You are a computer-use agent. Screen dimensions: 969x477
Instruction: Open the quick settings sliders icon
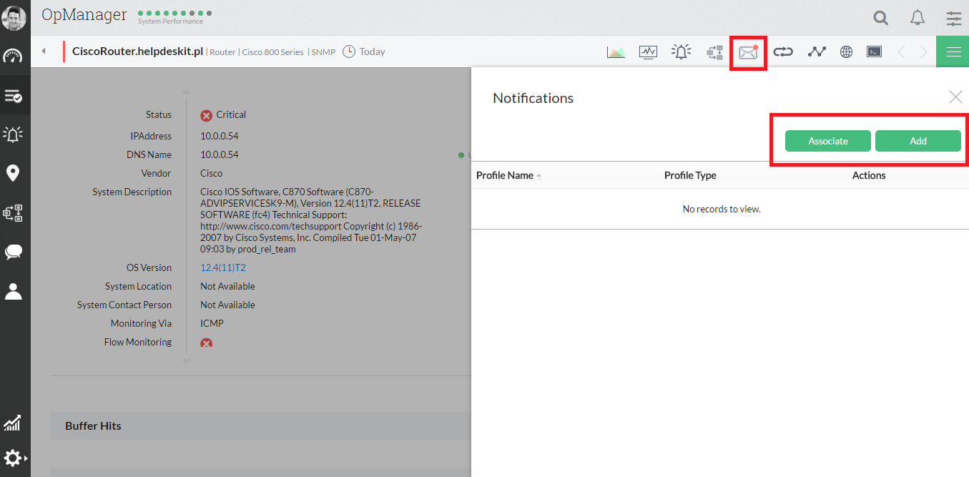click(x=954, y=18)
